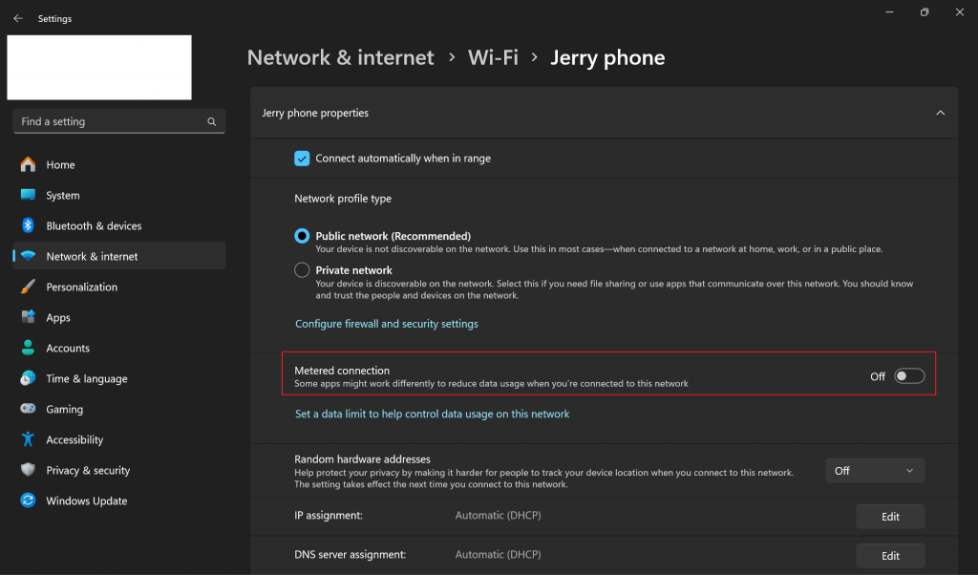Open Random hardware addresses dropdown
Viewport: 978px width, 575px height.
(x=875, y=471)
